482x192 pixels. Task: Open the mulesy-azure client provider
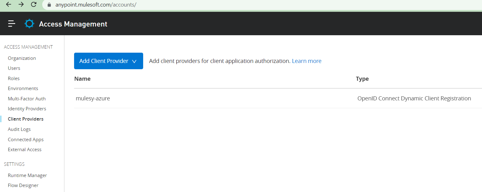(x=93, y=98)
